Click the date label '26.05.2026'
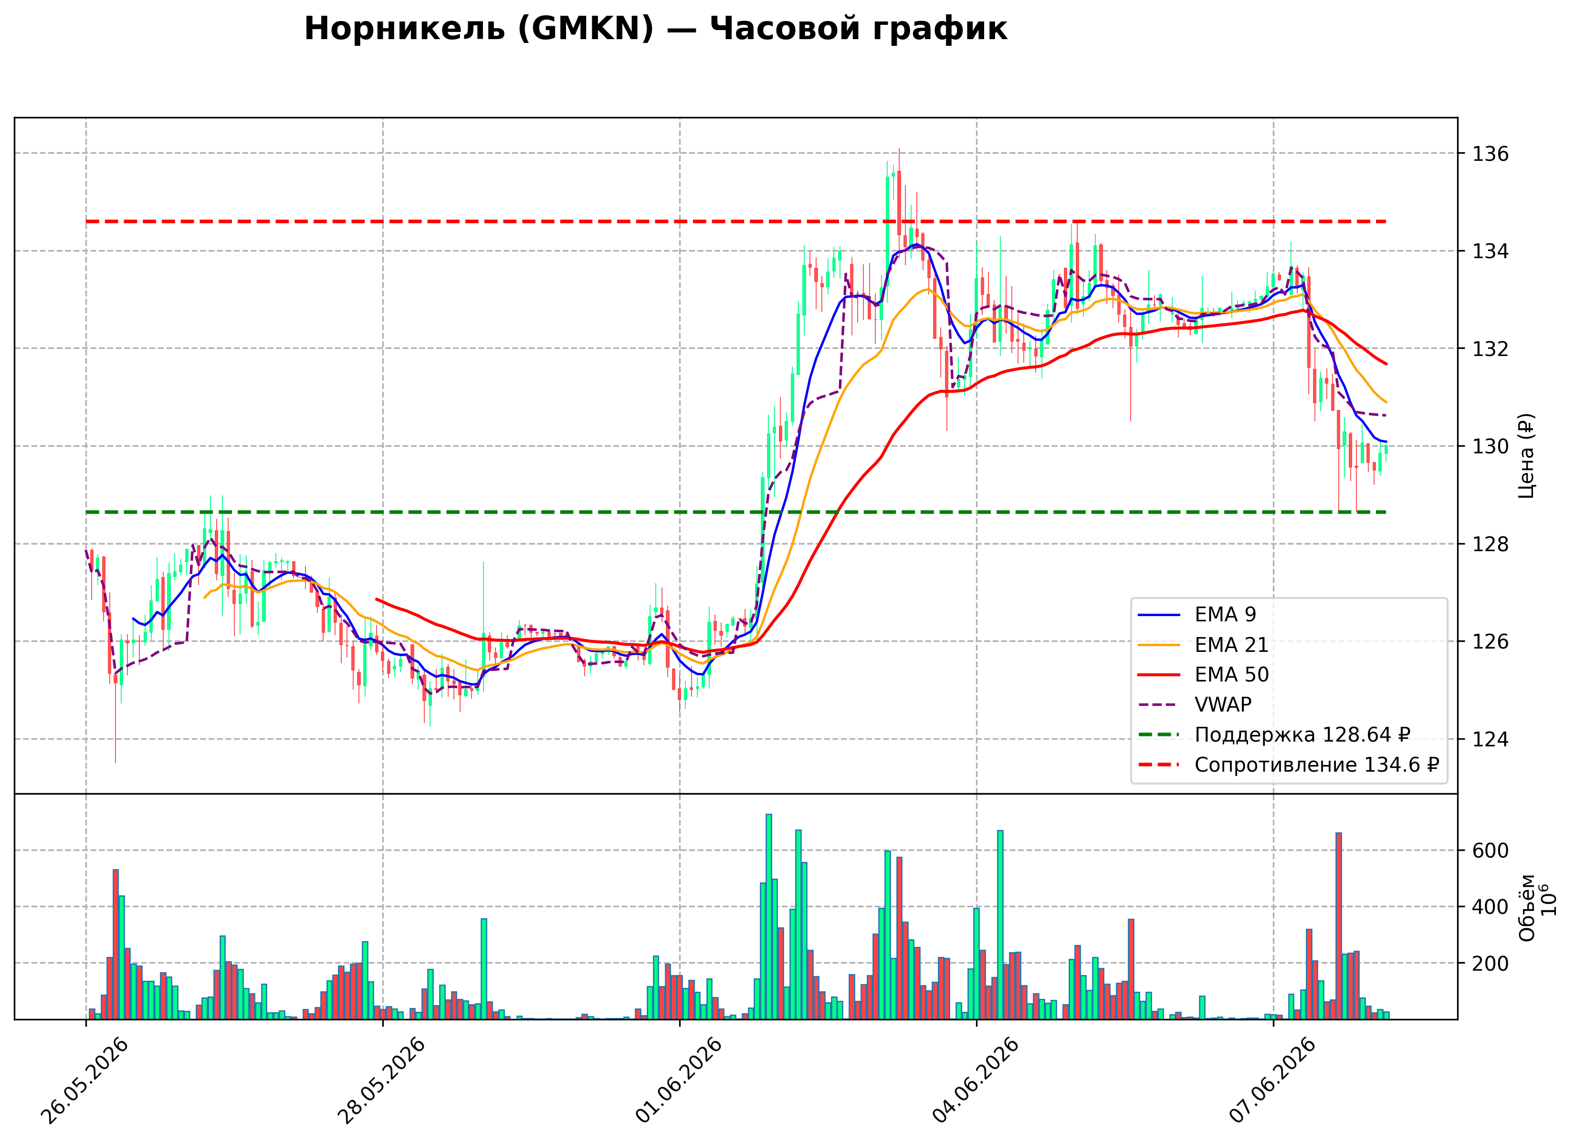 (85, 1081)
